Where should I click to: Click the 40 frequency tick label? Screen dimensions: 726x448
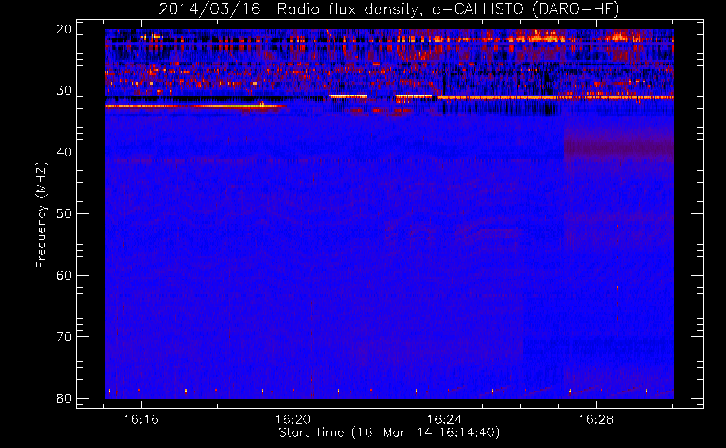click(65, 152)
